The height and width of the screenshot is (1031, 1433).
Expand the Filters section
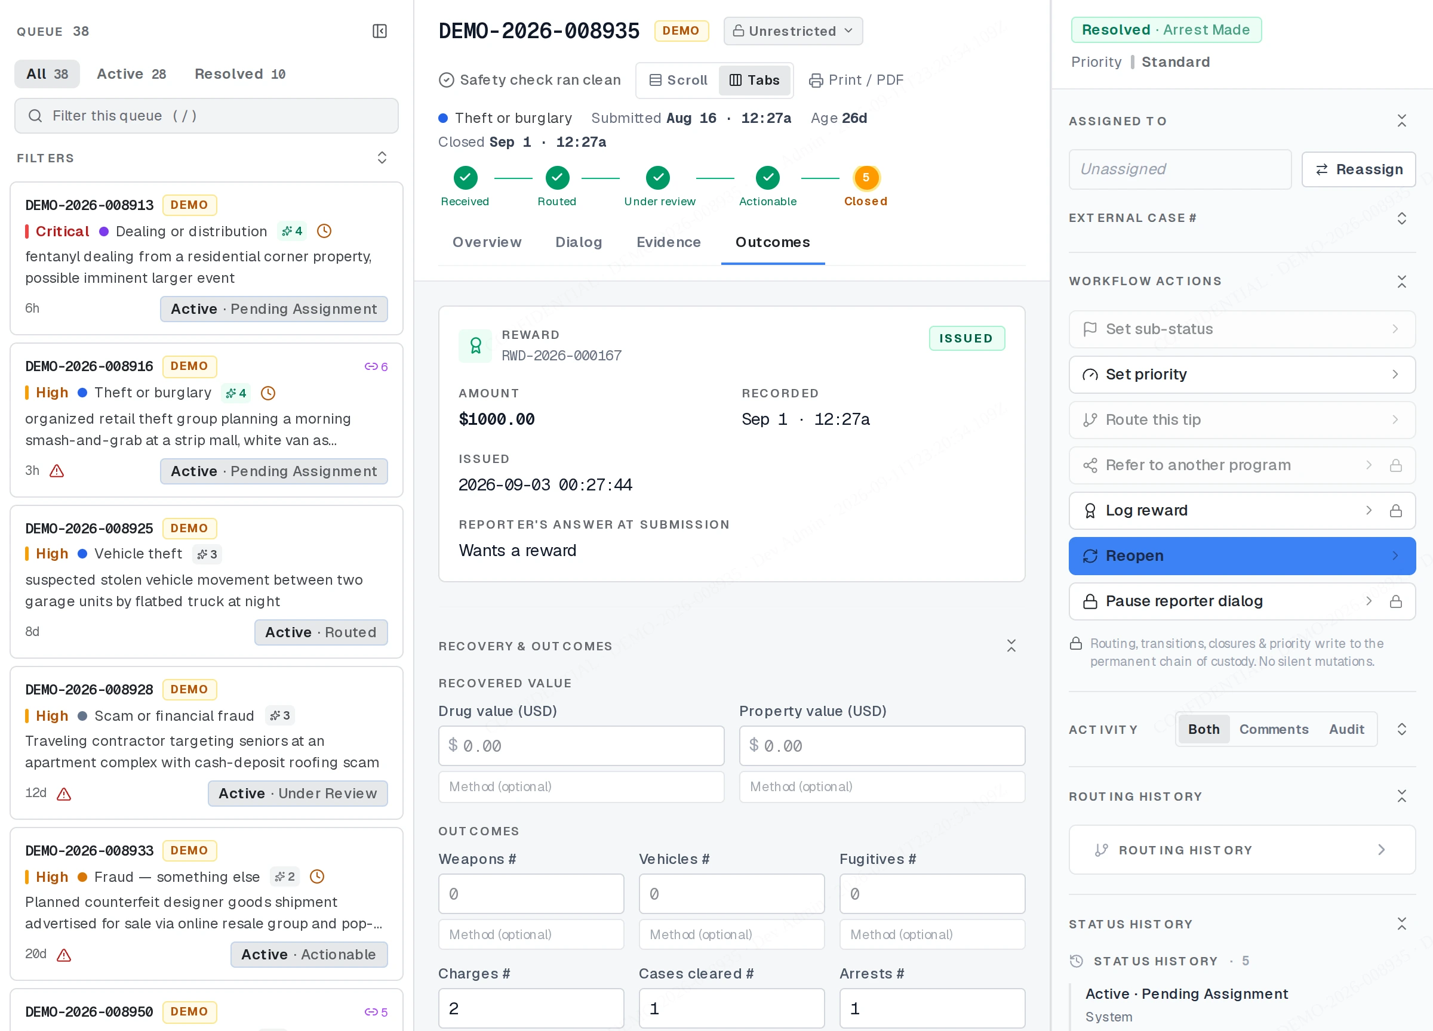tap(382, 158)
